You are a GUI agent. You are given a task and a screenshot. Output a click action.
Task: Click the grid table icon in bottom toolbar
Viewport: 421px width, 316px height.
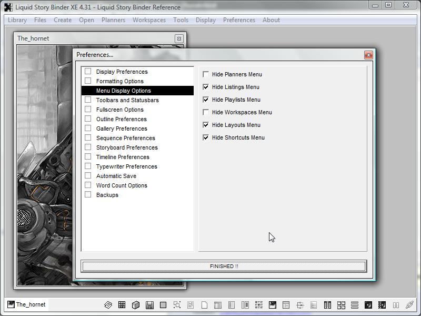click(122, 305)
